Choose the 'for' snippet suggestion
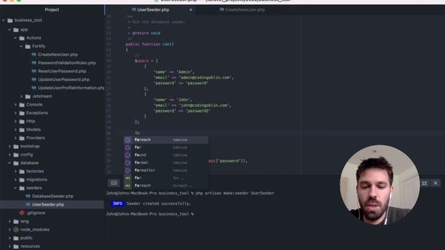 [165, 178]
